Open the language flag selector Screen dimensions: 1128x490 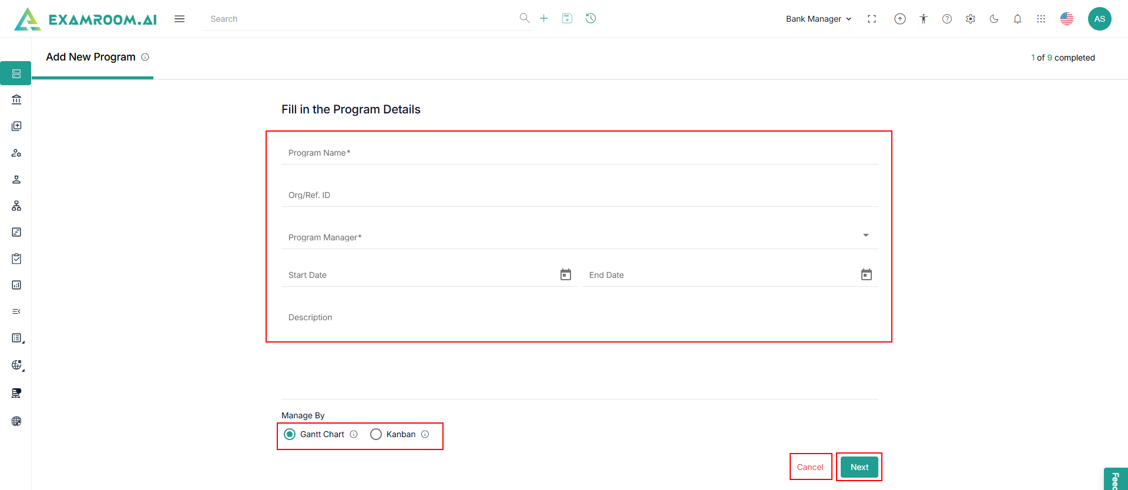pyautogui.click(x=1067, y=19)
